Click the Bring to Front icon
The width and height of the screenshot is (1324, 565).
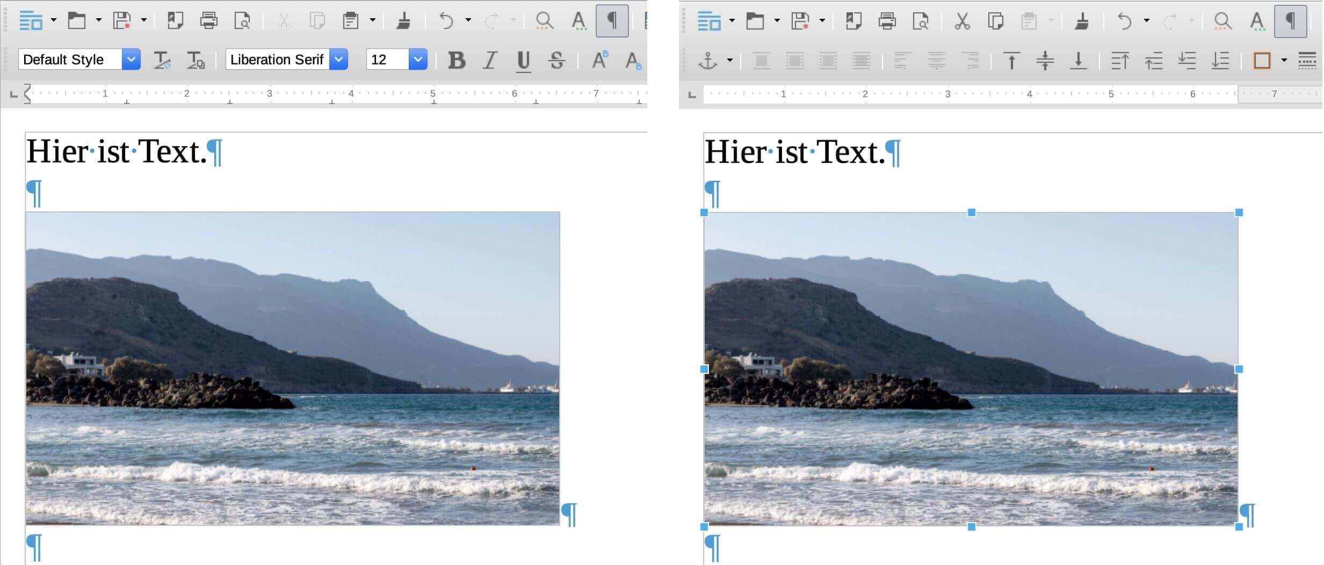pos(1120,61)
